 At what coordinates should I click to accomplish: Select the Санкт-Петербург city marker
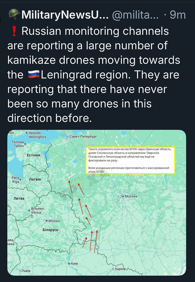pos(68,137)
